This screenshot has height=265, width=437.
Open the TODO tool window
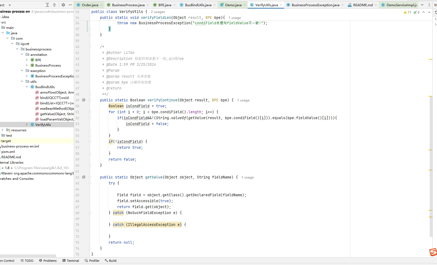pyautogui.click(x=27, y=261)
